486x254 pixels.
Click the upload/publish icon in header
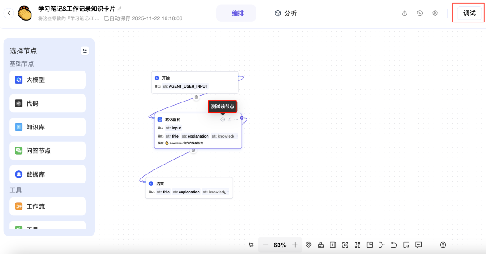(x=405, y=13)
